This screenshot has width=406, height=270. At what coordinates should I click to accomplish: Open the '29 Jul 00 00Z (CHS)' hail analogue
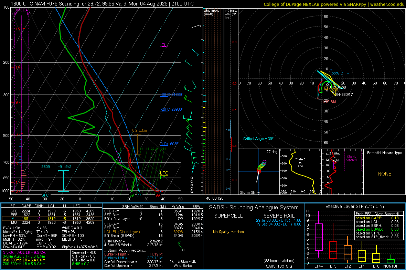click(x=279, y=220)
